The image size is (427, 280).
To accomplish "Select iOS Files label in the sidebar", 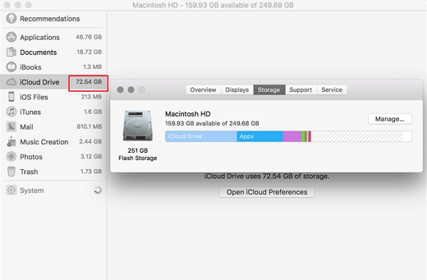I will coord(33,97).
